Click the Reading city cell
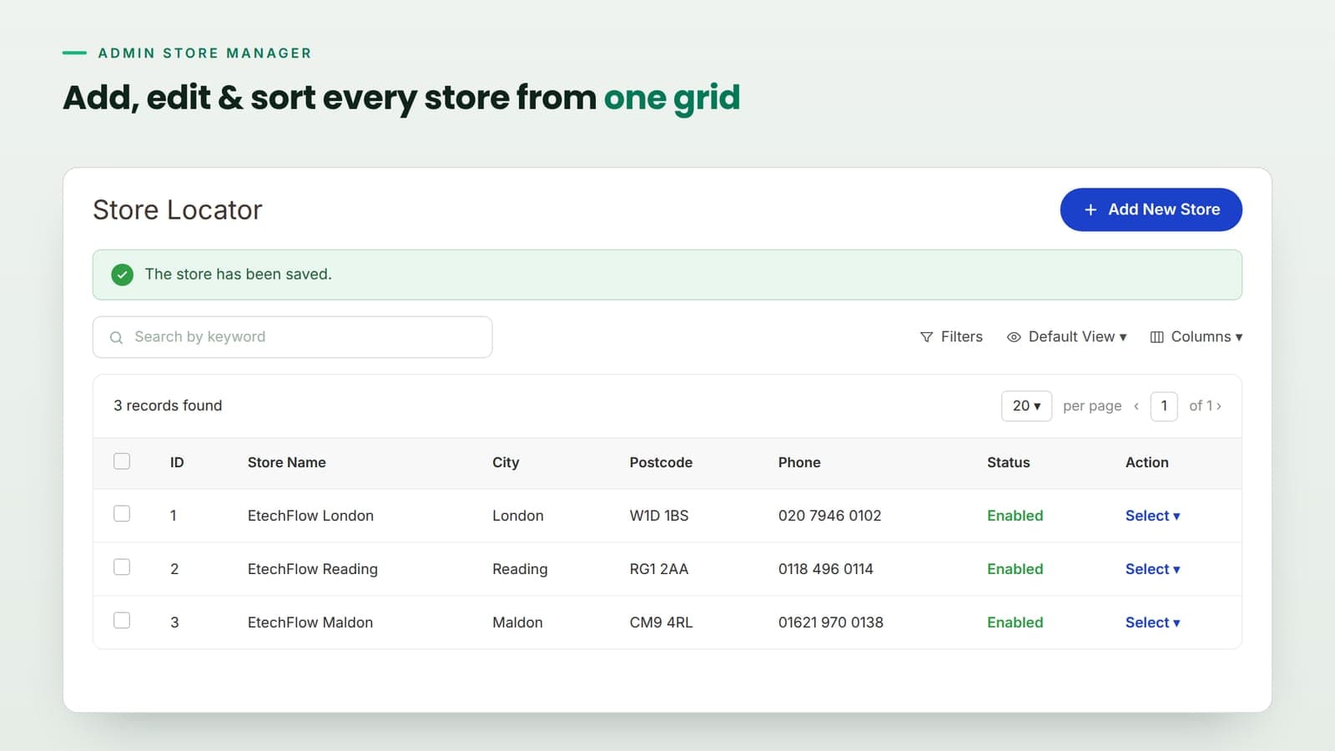This screenshot has height=751, width=1335. 520,569
